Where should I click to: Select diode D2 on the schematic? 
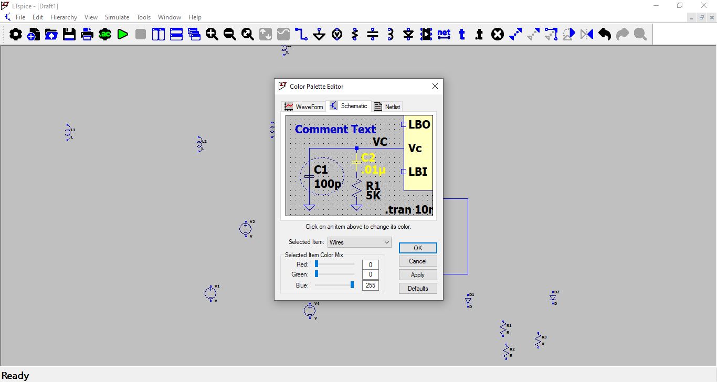coord(553,298)
